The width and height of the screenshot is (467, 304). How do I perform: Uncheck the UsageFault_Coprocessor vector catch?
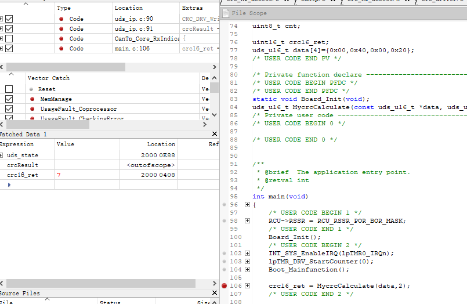coord(9,108)
